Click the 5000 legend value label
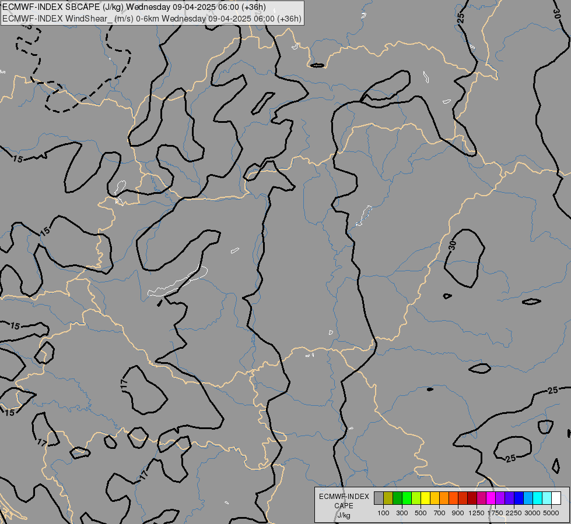Screen dimensions: 571x524 [x=551, y=513]
